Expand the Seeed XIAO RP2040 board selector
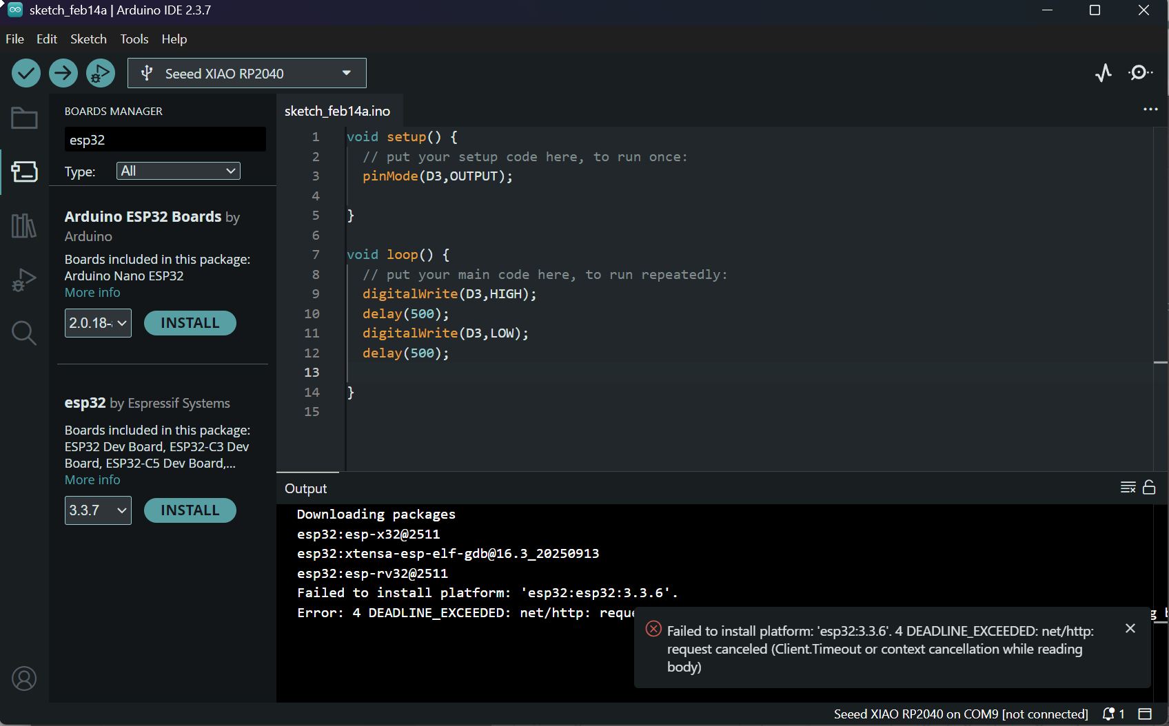 247,73
